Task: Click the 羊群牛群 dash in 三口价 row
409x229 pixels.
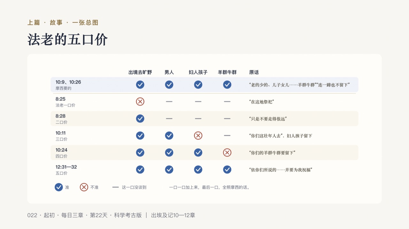Action: (x=227, y=136)
